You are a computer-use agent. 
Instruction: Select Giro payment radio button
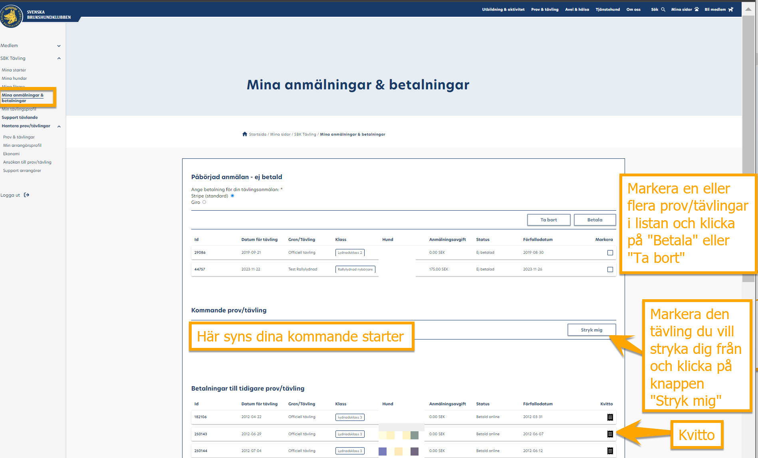204,202
